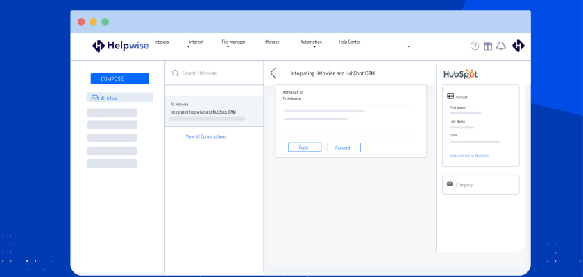Open the Inboxes menu
The height and width of the screenshot is (277, 583).
coord(161,42)
